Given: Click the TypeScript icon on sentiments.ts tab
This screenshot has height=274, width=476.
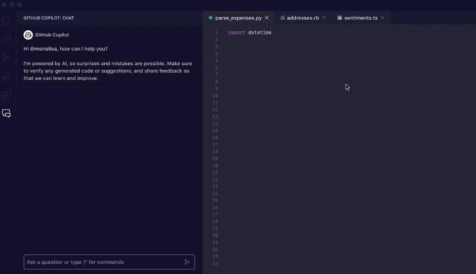Looking at the screenshot, I should (x=339, y=18).
